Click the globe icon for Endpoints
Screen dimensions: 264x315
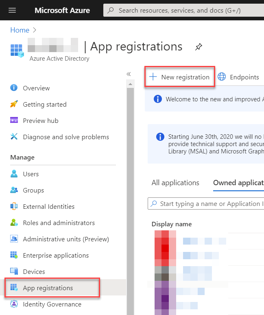[222, 77]
